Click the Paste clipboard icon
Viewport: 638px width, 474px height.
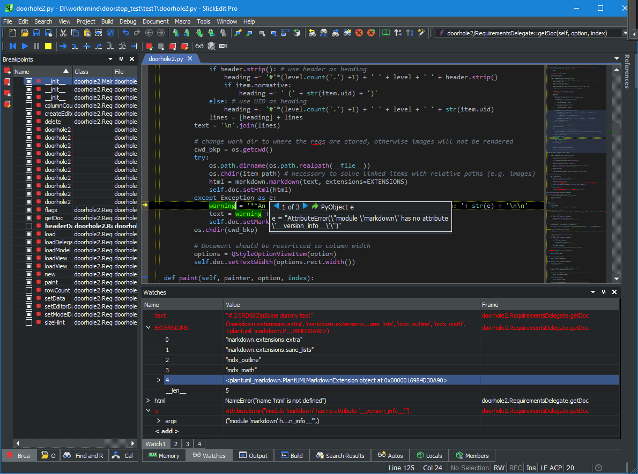click(x=86, y=33)
